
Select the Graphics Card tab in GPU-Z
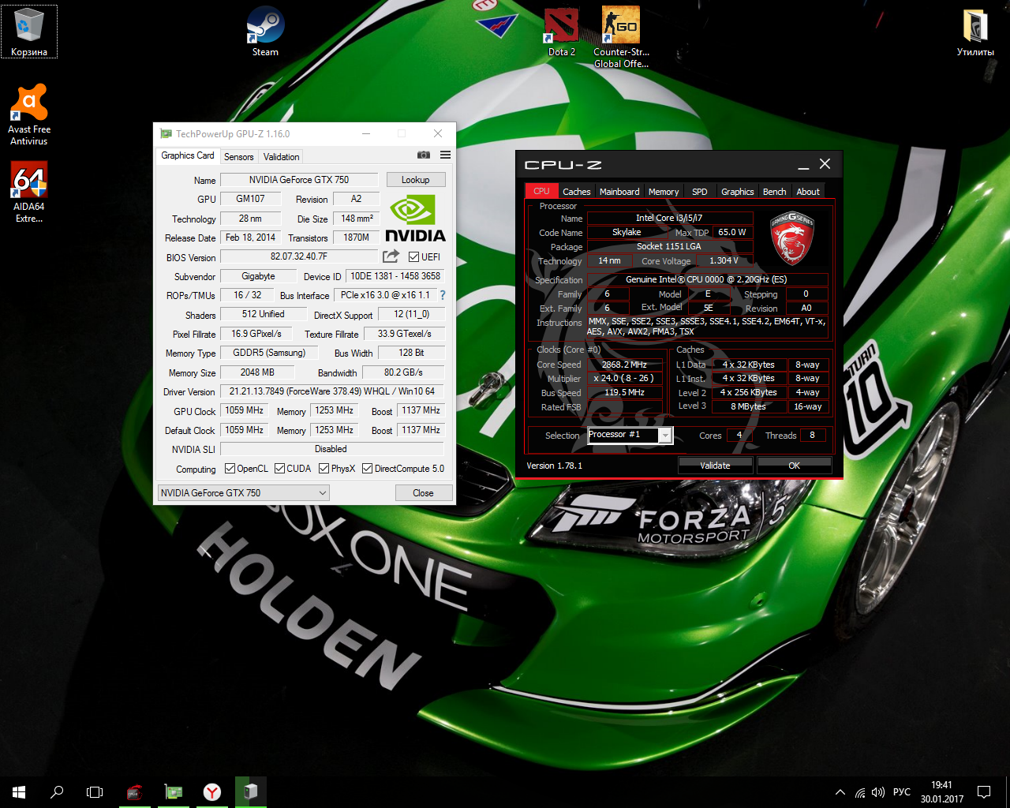pos(188,155)
